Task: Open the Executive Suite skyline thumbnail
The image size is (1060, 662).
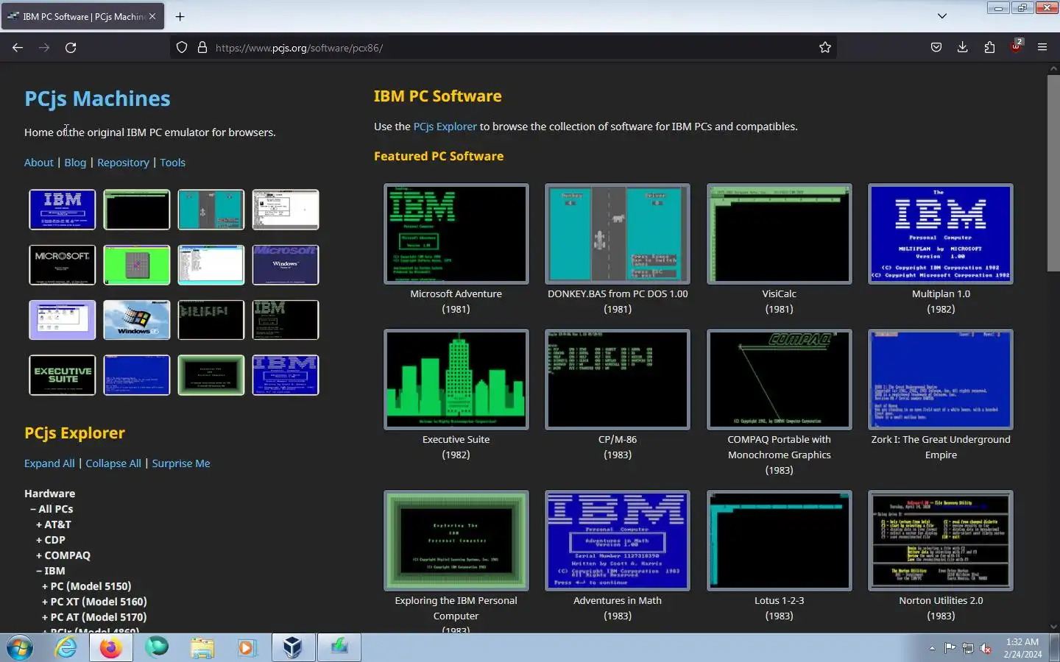Action: point(456,380)
